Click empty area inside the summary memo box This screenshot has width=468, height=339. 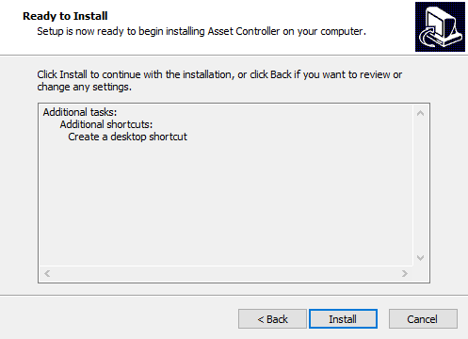226,204
